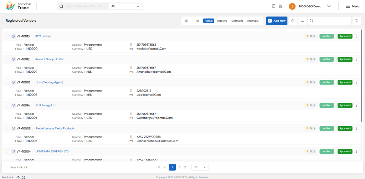Open Hebei Junyue Metal Products link
The width and height of the screenshot is (365, 179).
(x=55, y=128)
